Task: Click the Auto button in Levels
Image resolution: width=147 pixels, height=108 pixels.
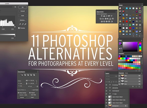Action: pyautogui.click(x=23, y=16)
